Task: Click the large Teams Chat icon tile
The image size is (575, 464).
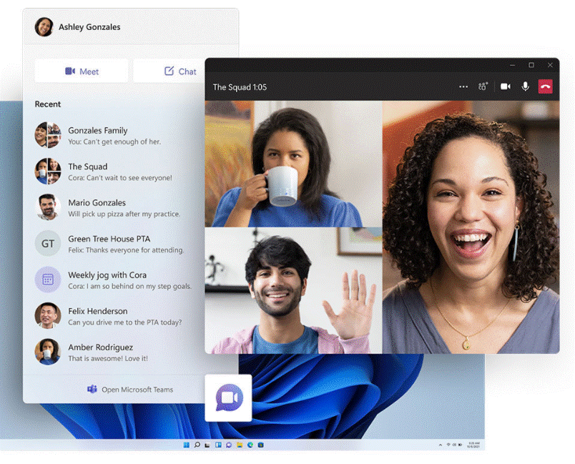Action: (x=228, y=398)
